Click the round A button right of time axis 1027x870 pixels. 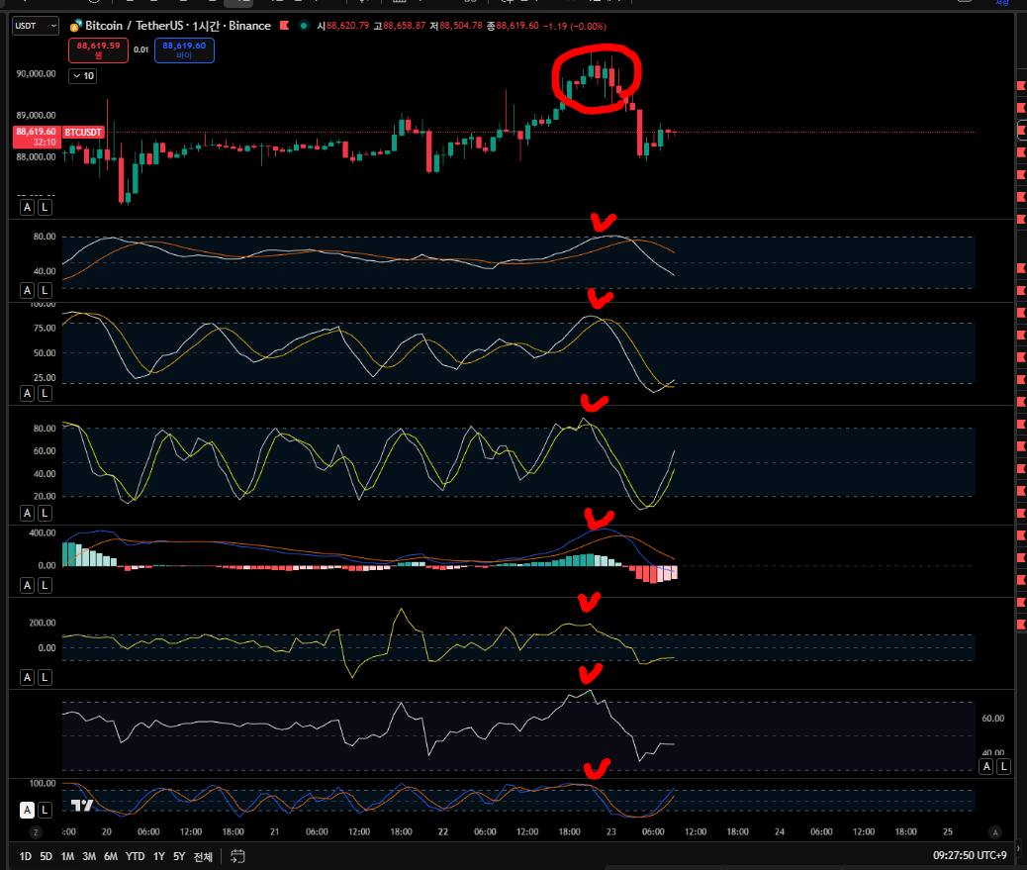(995, 832)
